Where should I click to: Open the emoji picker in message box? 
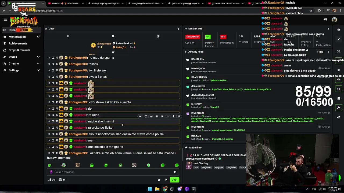click(x=175, y=172)
